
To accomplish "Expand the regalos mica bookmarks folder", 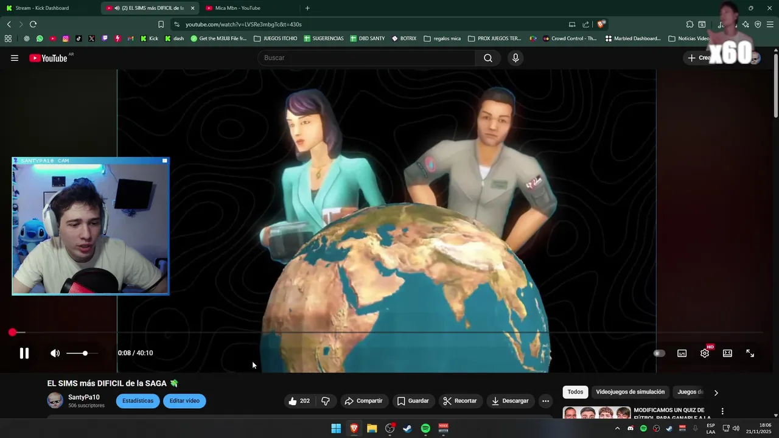I will click(x=442, y=38).
